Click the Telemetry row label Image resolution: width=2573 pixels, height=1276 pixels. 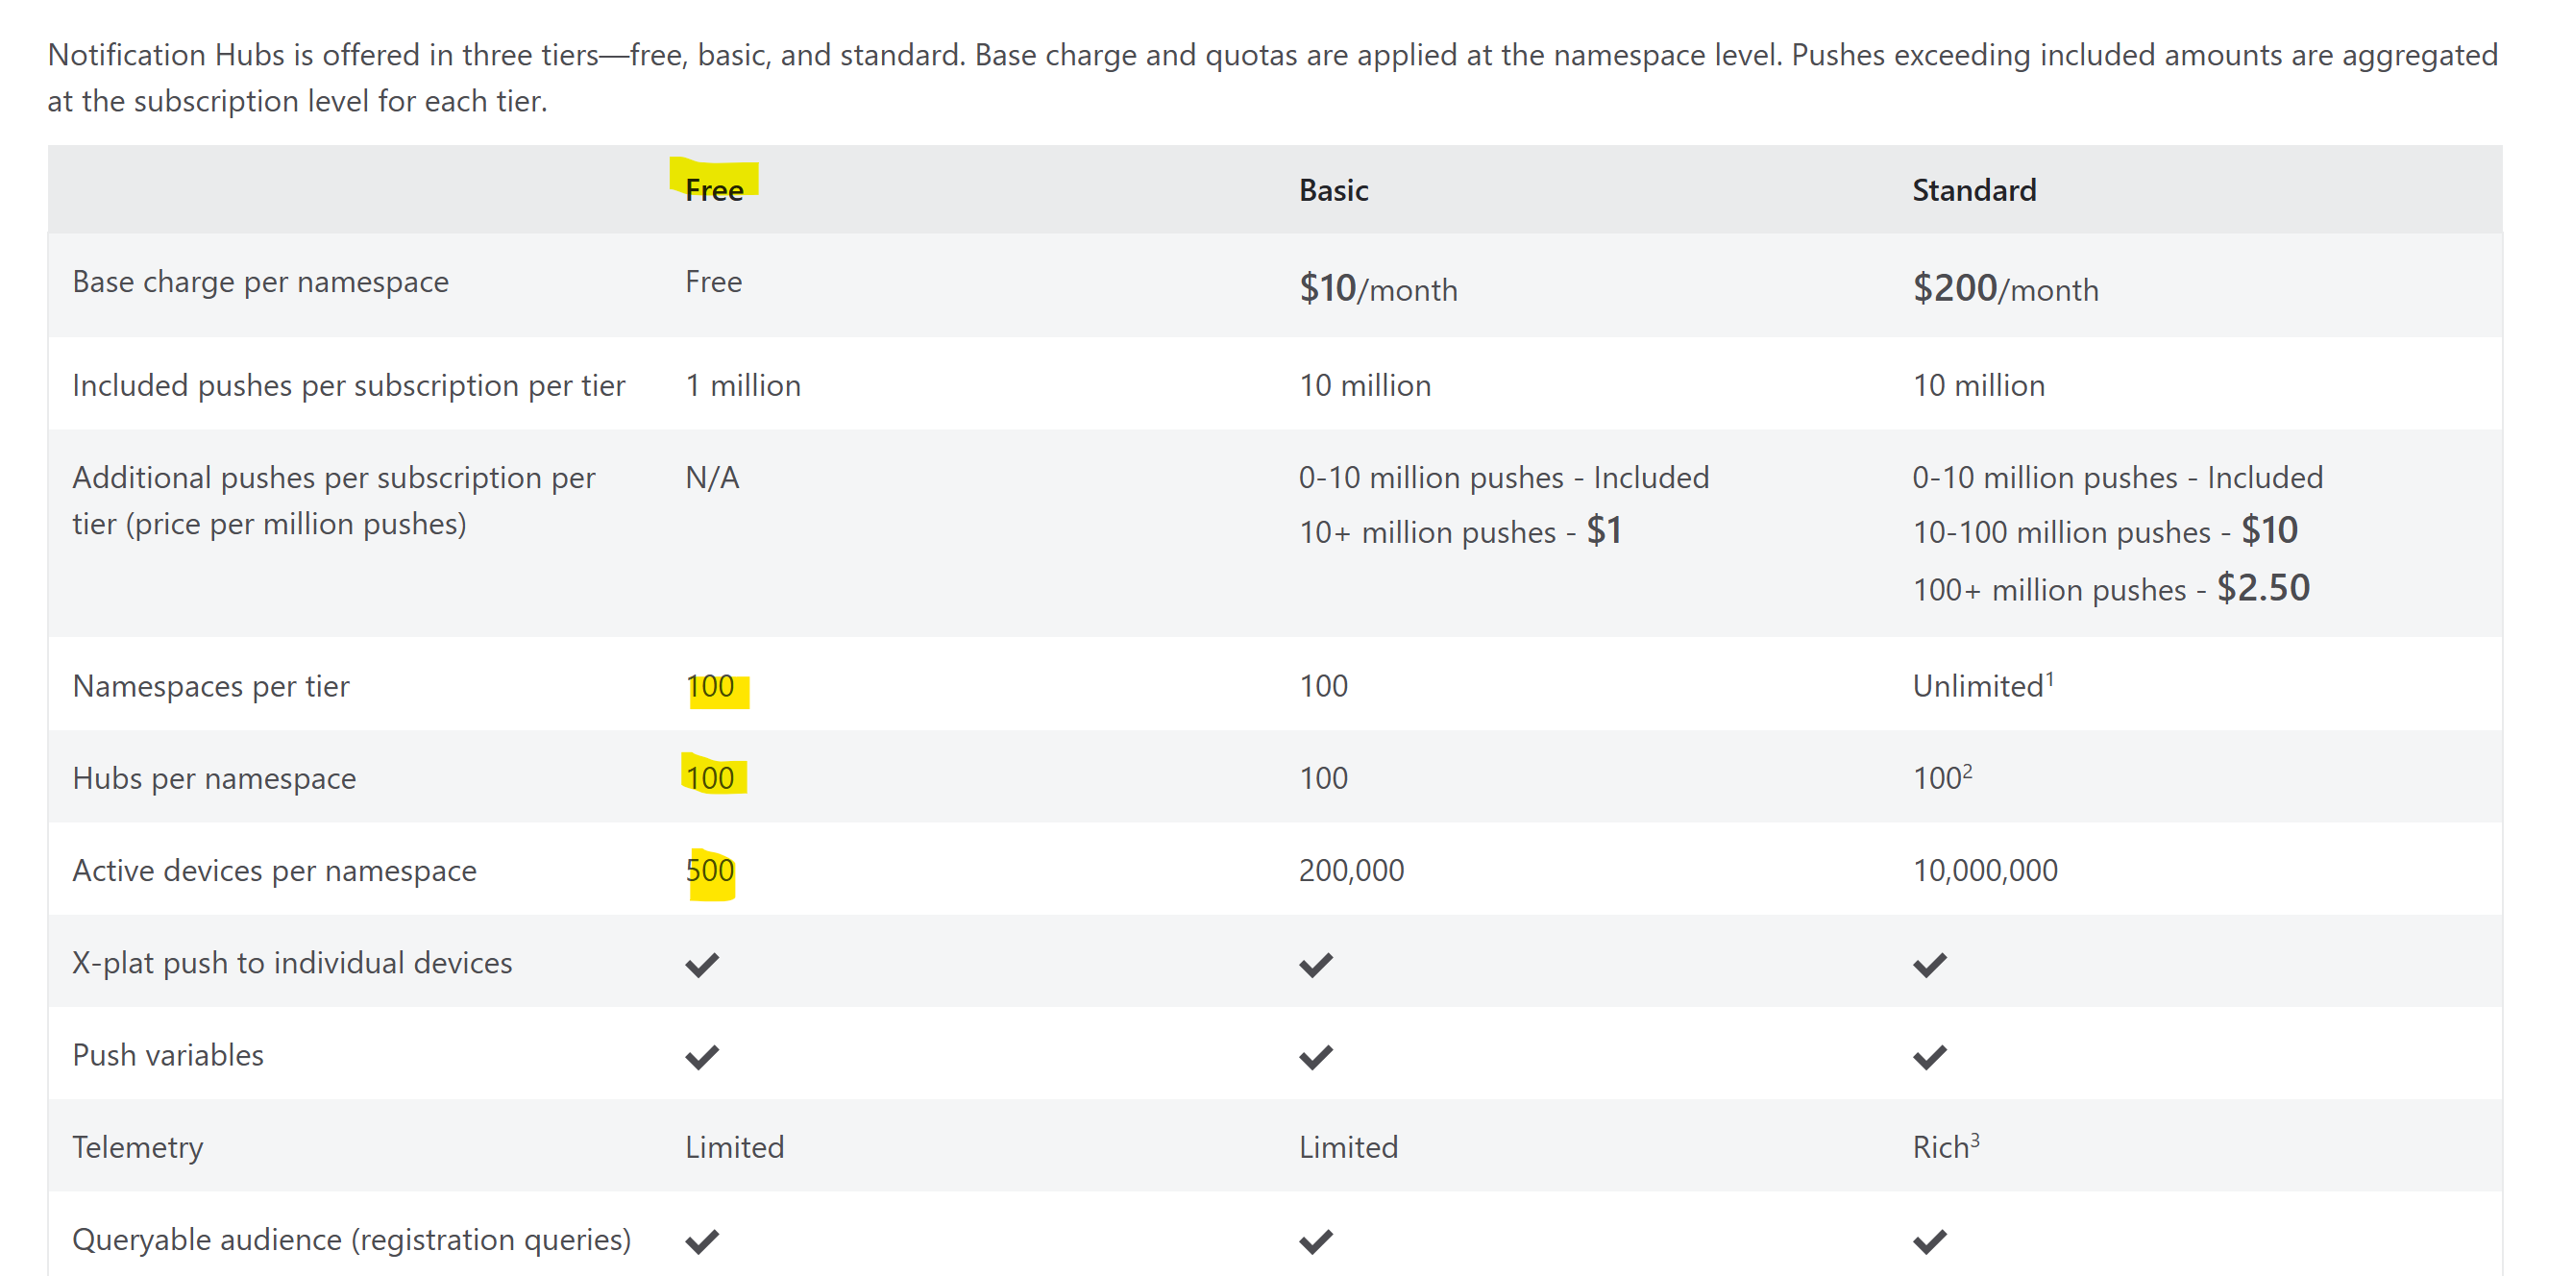click(137, 1147)
